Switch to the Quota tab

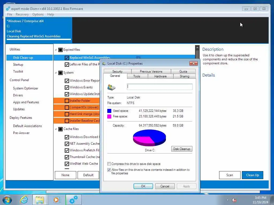tap(183, 71)
